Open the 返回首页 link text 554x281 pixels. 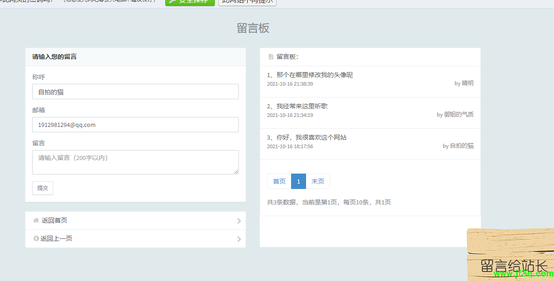54,220
